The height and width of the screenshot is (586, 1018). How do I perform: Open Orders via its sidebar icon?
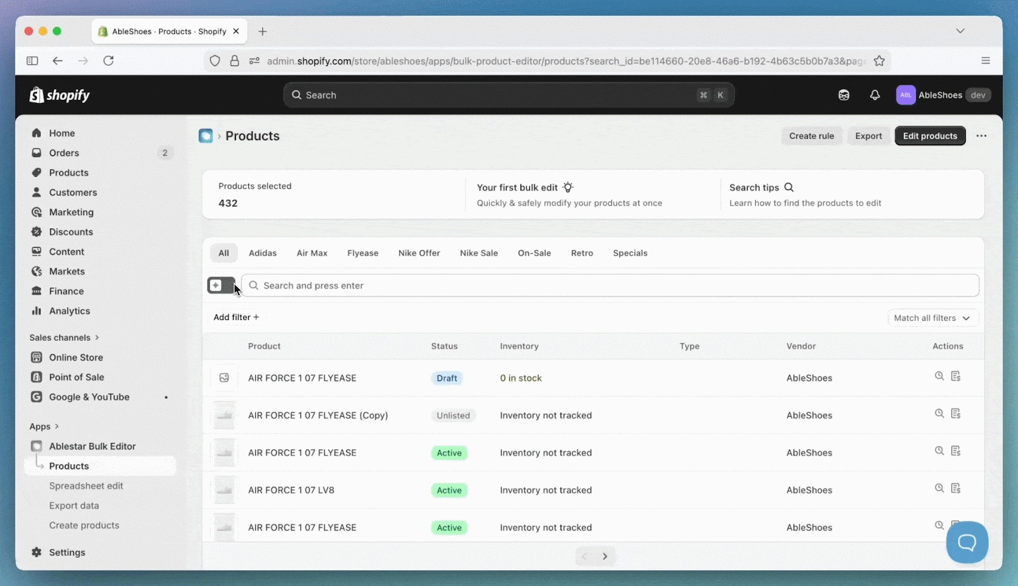[x=36, y=153]
